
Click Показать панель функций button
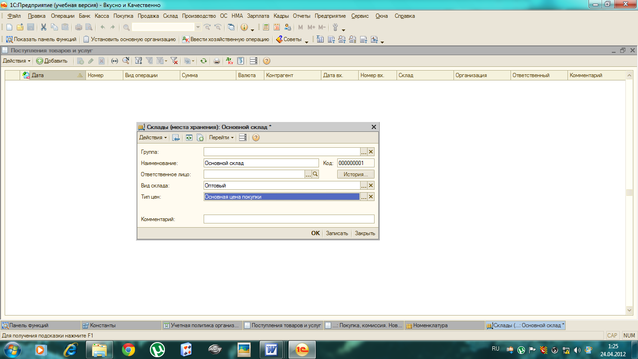[x=41, y=40]
